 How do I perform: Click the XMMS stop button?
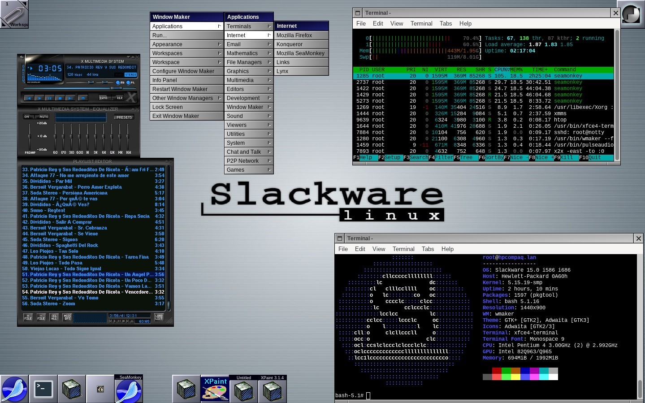pos(60,98)
